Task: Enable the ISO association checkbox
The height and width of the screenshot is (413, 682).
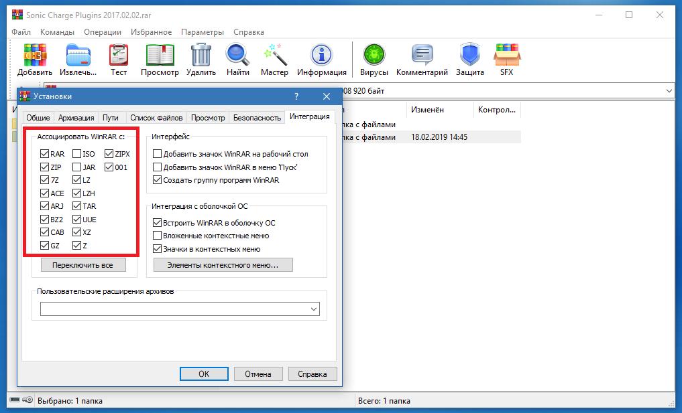Action: click(x=77, y=154)
